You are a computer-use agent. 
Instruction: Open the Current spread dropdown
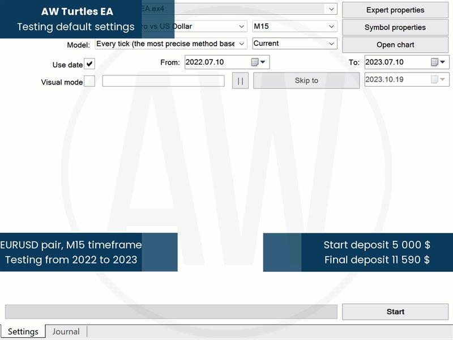pyautogui.click(x=330, y=44)
